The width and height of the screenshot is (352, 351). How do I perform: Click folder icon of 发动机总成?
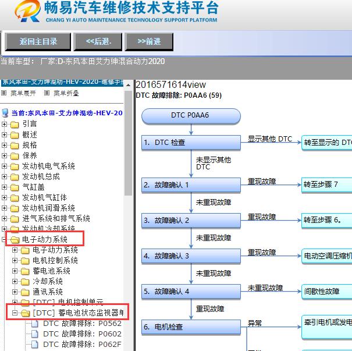(x=15, y=177)
